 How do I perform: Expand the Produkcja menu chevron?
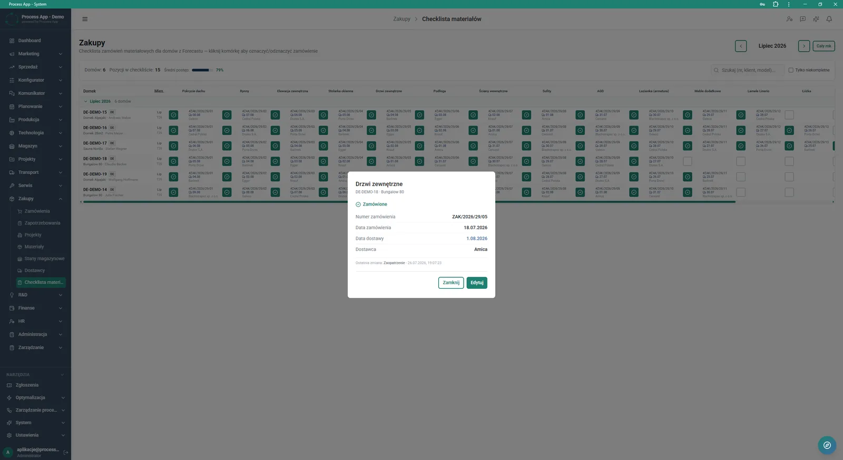point(61,120)
